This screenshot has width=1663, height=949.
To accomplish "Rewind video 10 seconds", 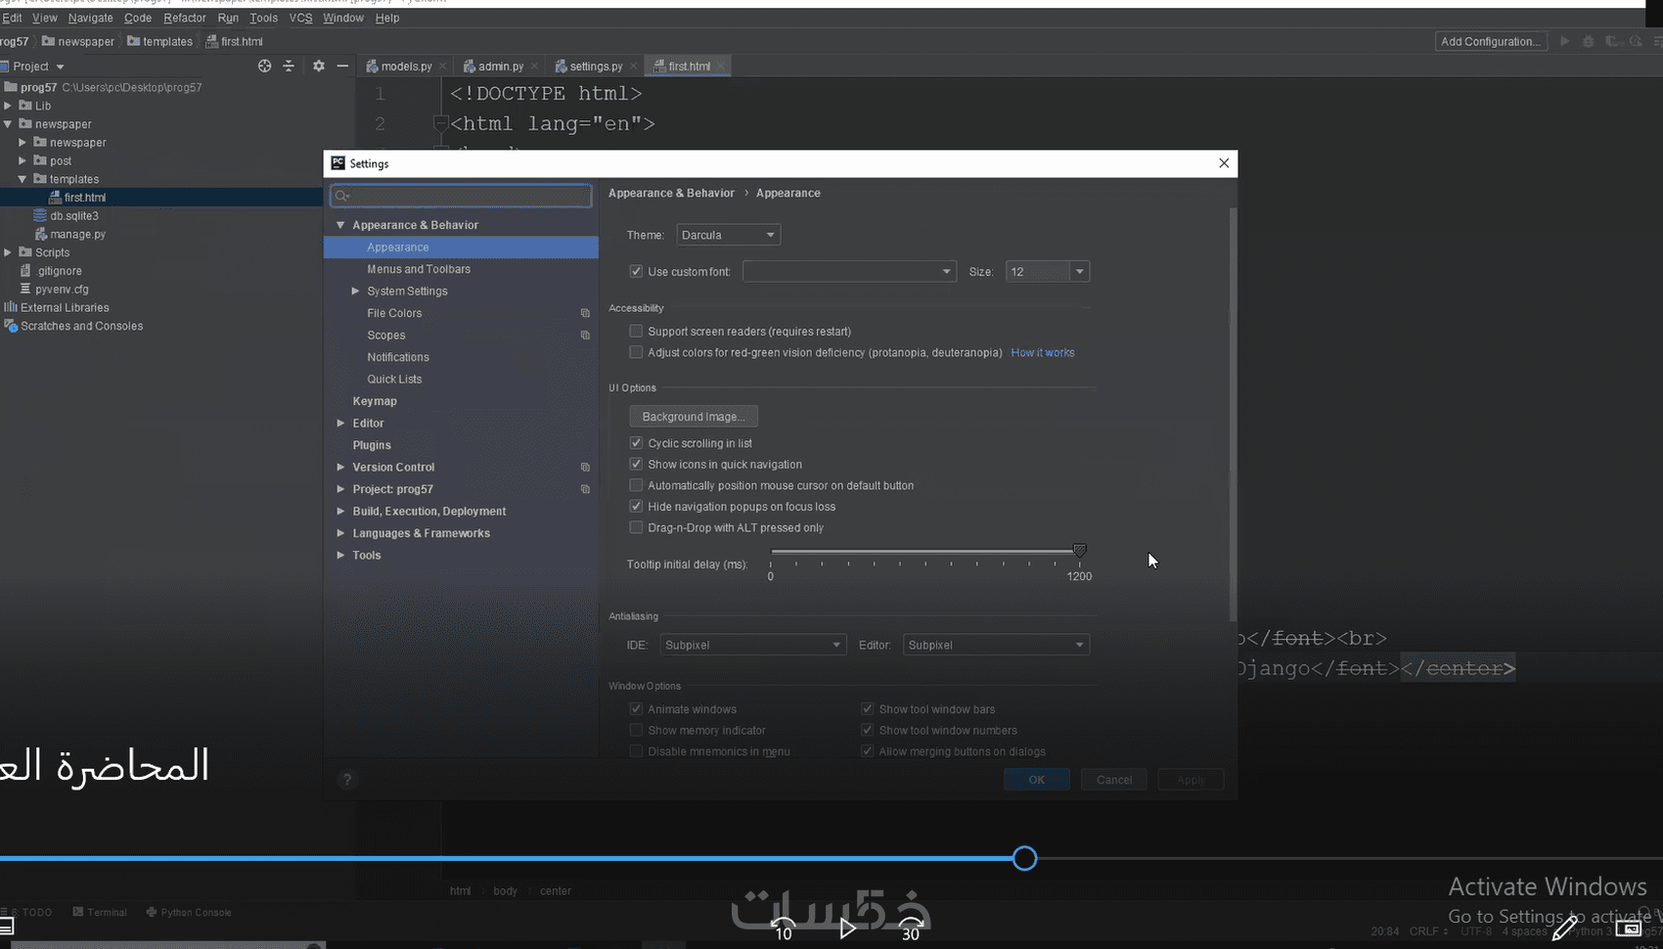I will [x=783, y=928].
